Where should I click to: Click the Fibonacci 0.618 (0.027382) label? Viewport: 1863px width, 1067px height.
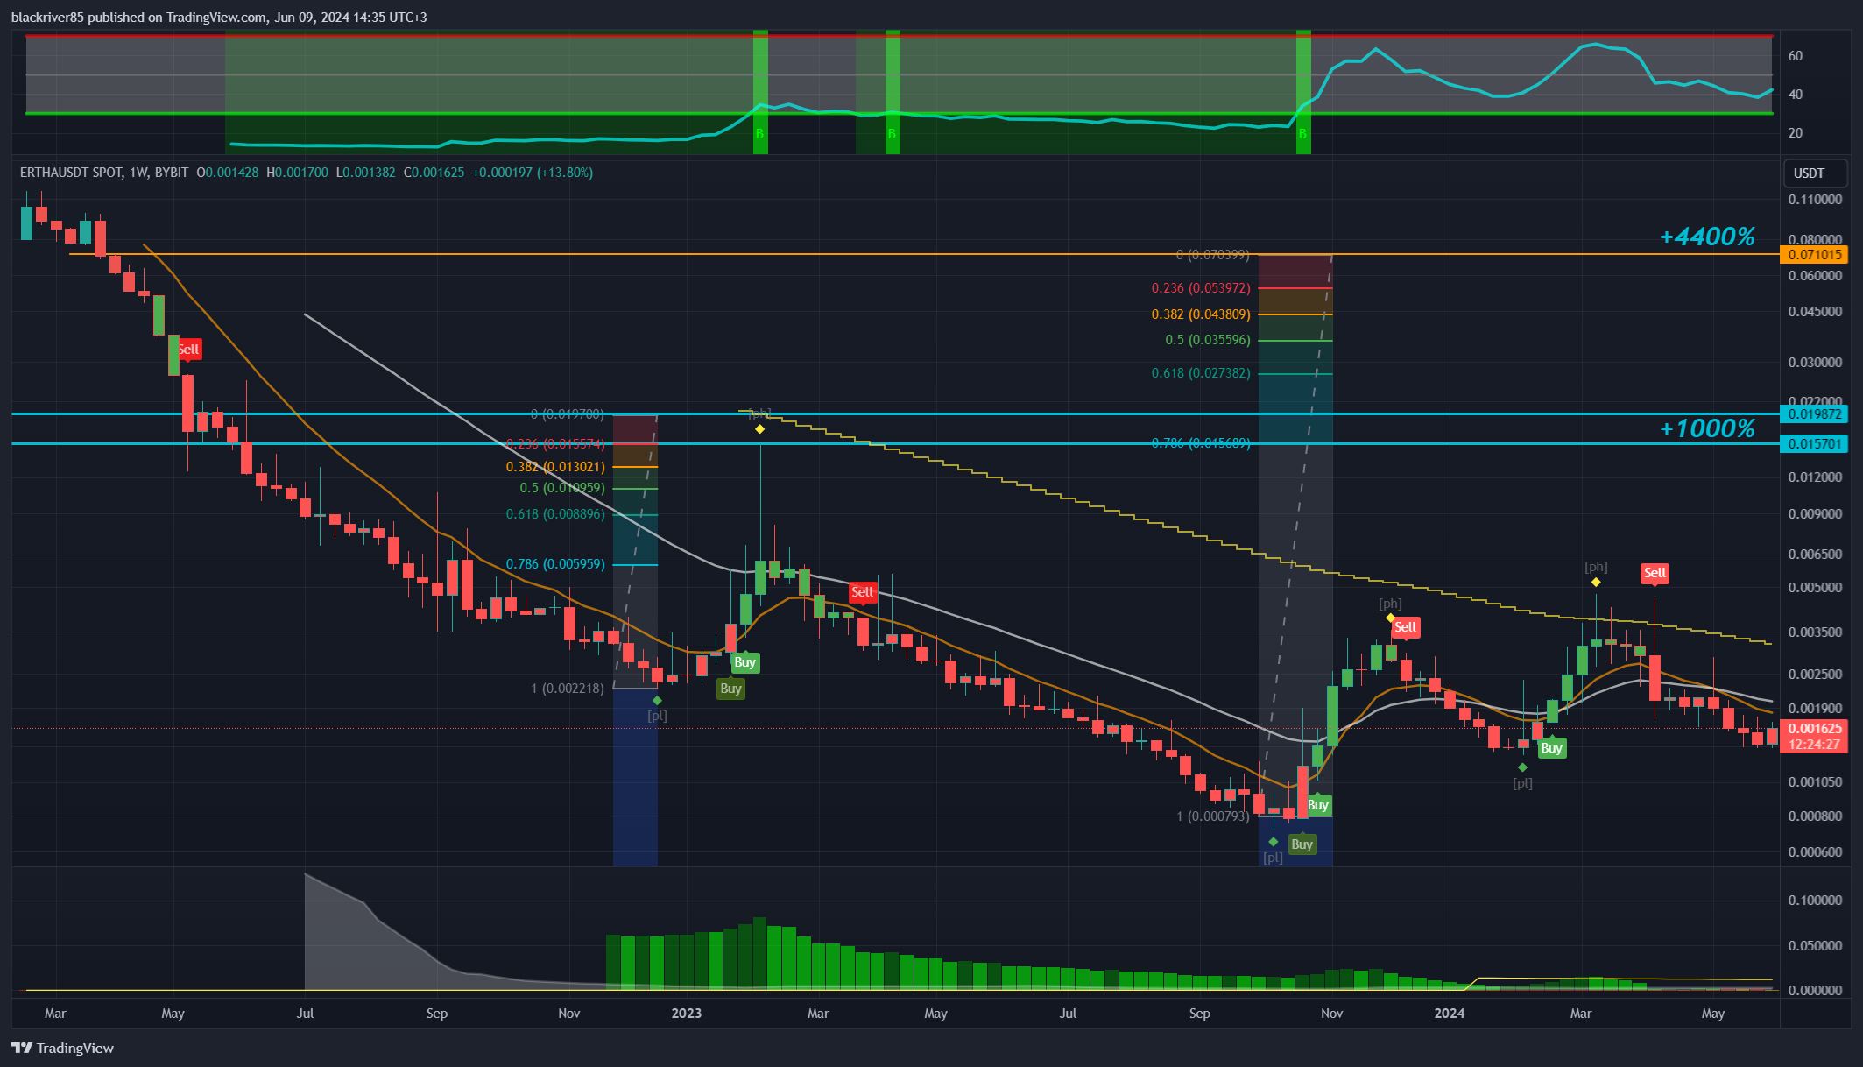(1201, 373)
